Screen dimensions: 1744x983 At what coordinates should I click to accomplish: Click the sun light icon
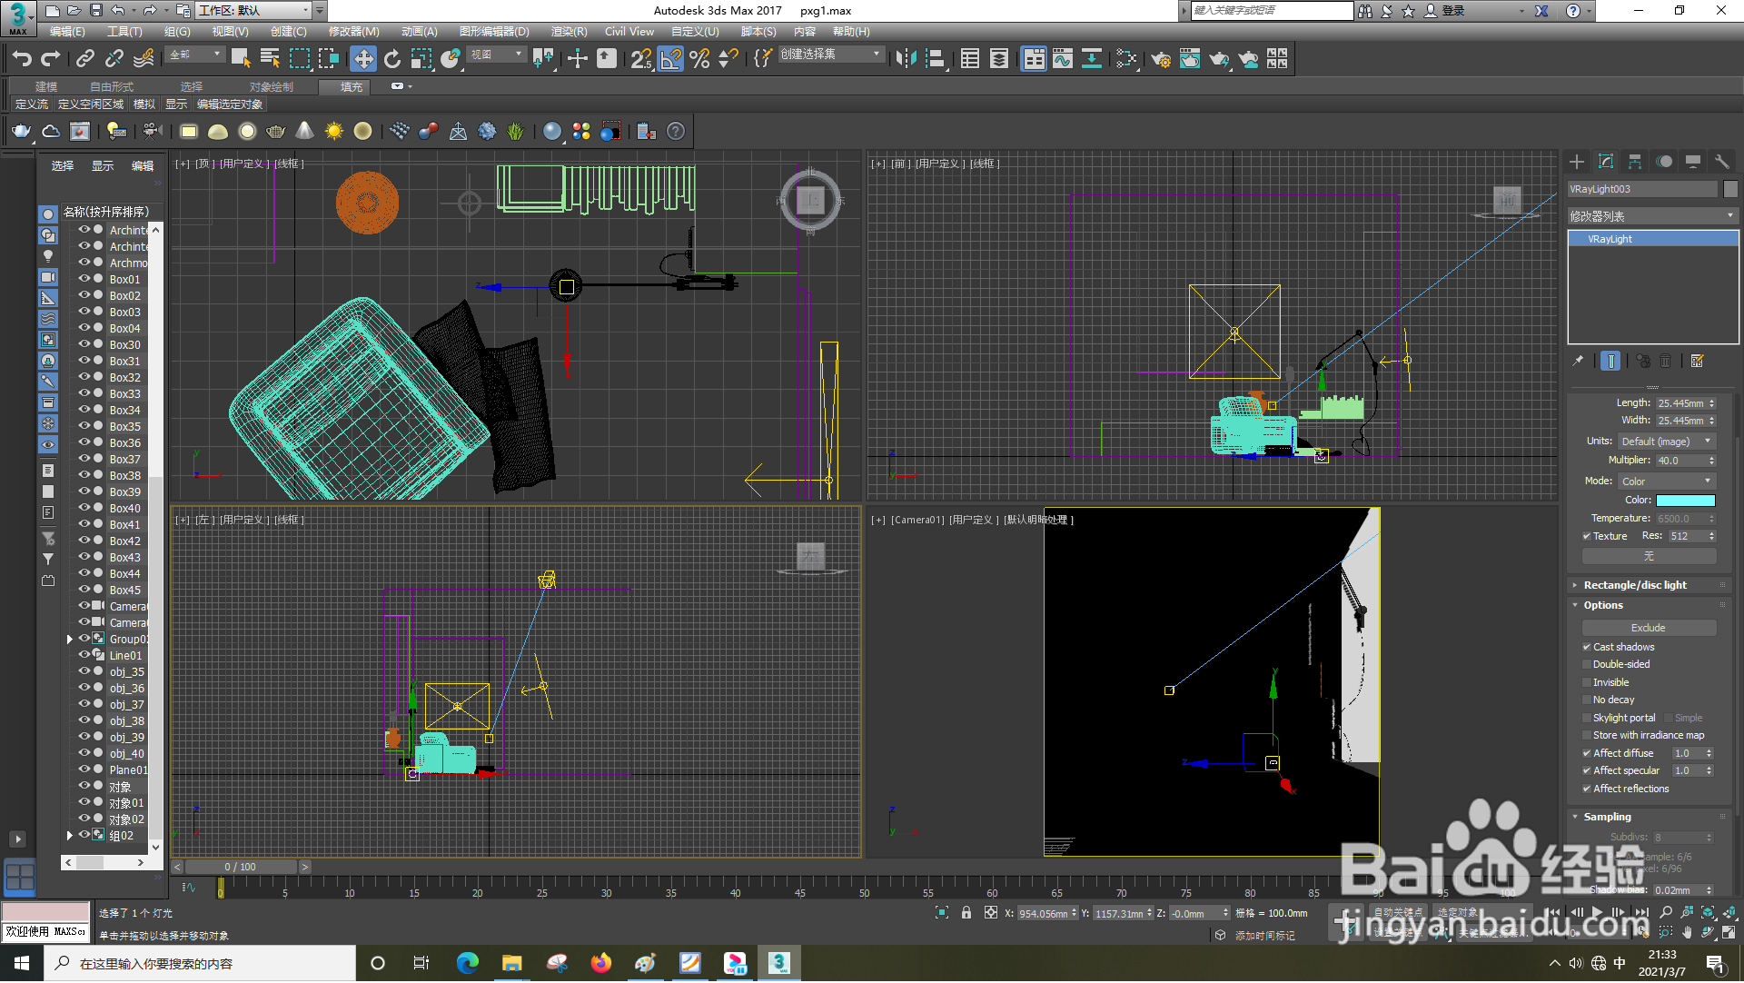333,132
